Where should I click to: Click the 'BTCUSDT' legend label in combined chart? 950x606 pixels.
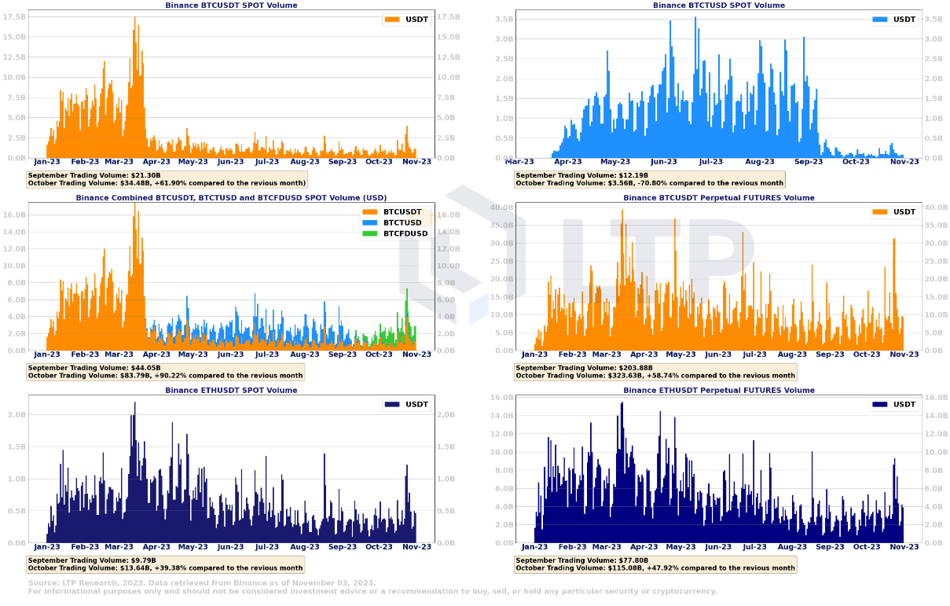click(x=402, y=212)
